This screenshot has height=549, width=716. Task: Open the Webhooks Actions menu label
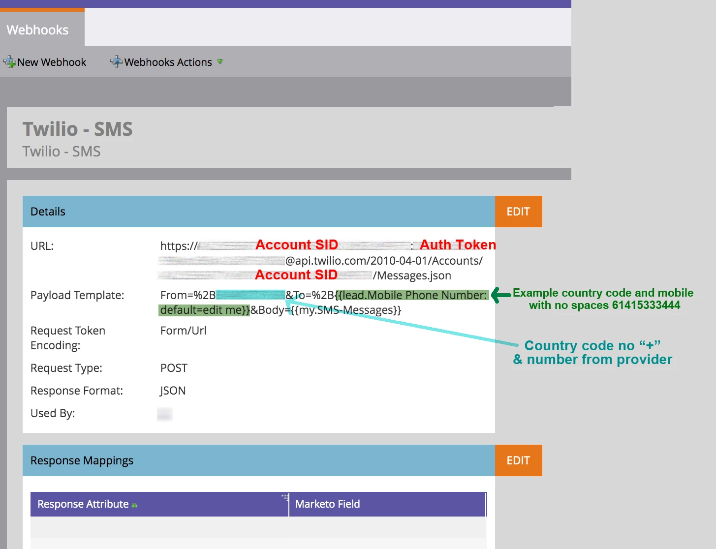[168, 62]
